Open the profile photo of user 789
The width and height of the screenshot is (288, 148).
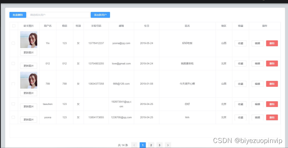[x=29, y=80]
